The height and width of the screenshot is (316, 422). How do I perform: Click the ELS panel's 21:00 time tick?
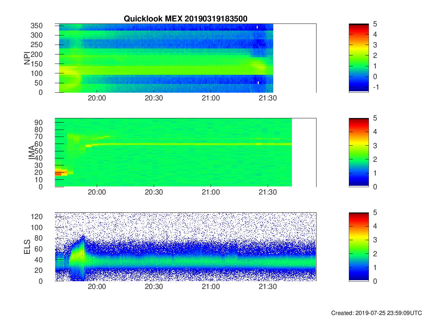[211, 287]
